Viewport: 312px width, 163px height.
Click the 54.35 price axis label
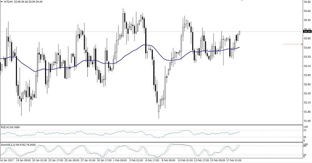307,20
